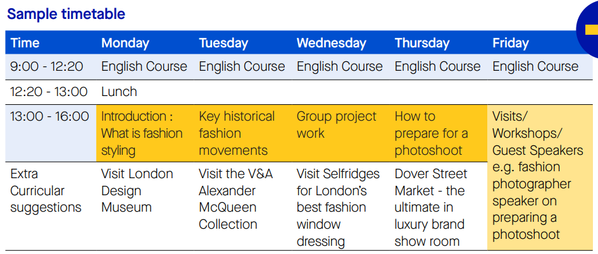The height and width of the screenshot is (254, 598).
Task: Click Extra Curricular suggestions row label
Action: pyautogui.click(x=46, y=191)
